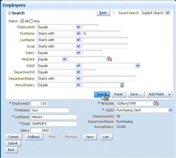Increase AnnualSalary with the spinner up arrow
Image resolution: width=176 pixels, height=158 pixels.
pos(122,84)
